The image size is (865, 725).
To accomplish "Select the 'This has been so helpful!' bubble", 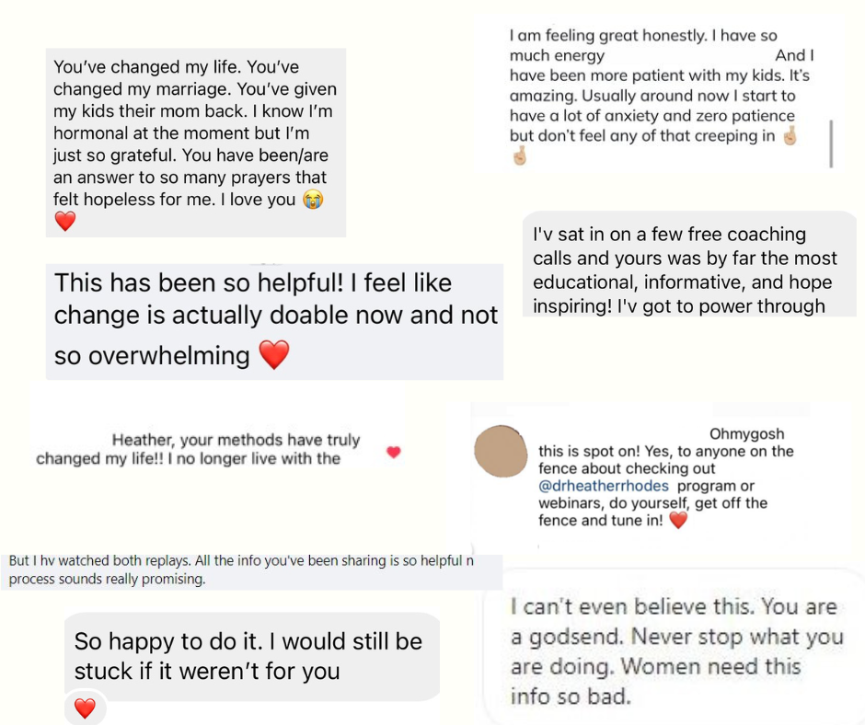I will tap(274, 322).
